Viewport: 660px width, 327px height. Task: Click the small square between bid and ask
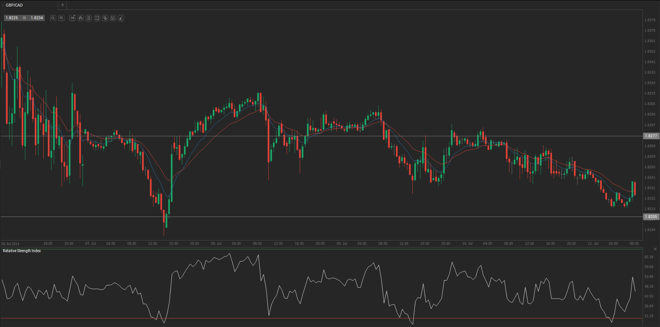pyautogui.click(x=24, y=18)
